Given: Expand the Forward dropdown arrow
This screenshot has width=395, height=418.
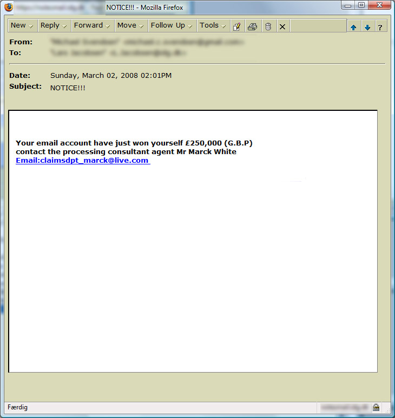Looking at the screenshot, I should pyautogui.click(x=108, y=26).
